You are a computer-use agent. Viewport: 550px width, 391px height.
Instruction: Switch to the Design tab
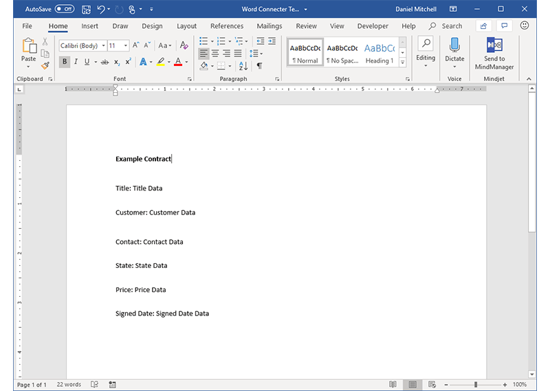[x=152, y=26]
